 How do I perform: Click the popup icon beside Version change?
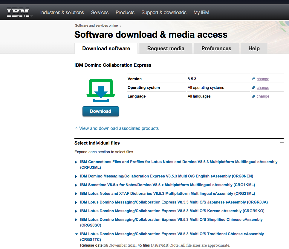(x=253, y=79)
